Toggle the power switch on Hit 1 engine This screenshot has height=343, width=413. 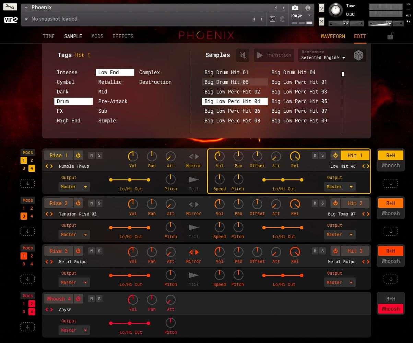click(x=335, y=155)
